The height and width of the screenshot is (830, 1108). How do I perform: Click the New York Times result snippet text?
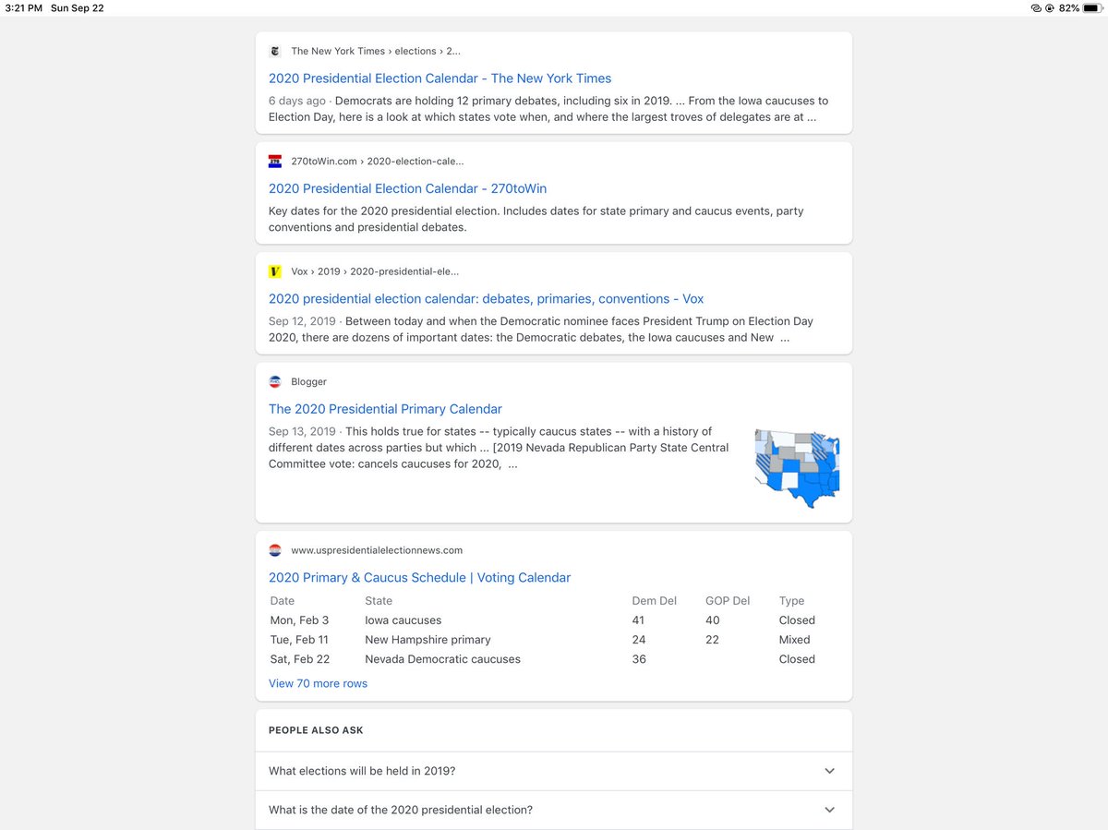click(x=548, y=109)
